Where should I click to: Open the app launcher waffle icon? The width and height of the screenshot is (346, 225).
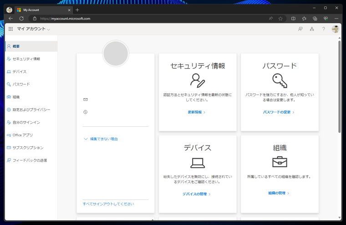click(x=10, y=29)
